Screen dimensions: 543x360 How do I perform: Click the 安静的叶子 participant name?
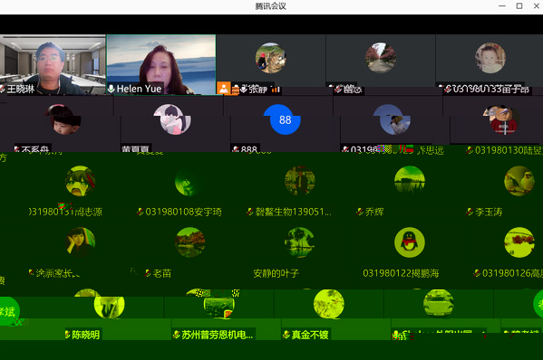[x=276, y=273]
